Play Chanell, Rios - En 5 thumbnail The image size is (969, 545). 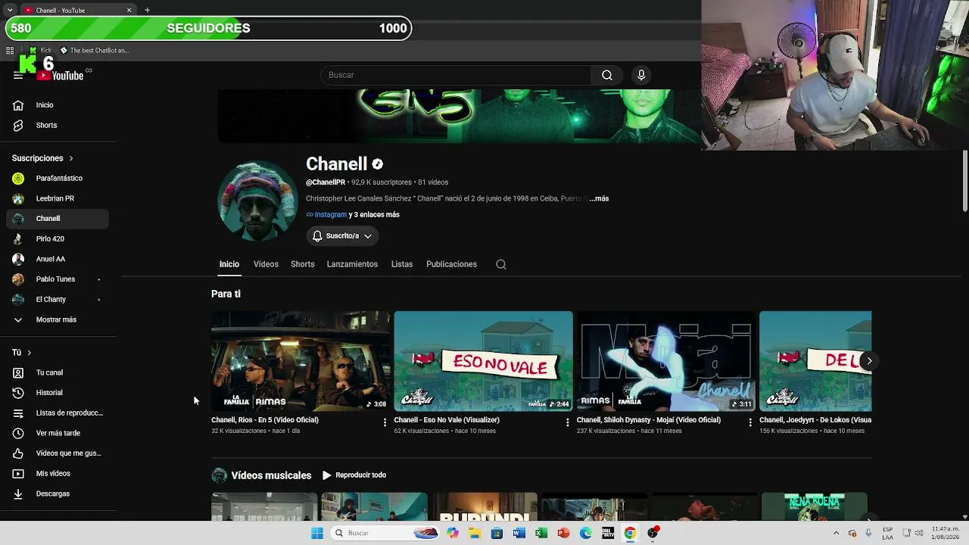point(301,361)
